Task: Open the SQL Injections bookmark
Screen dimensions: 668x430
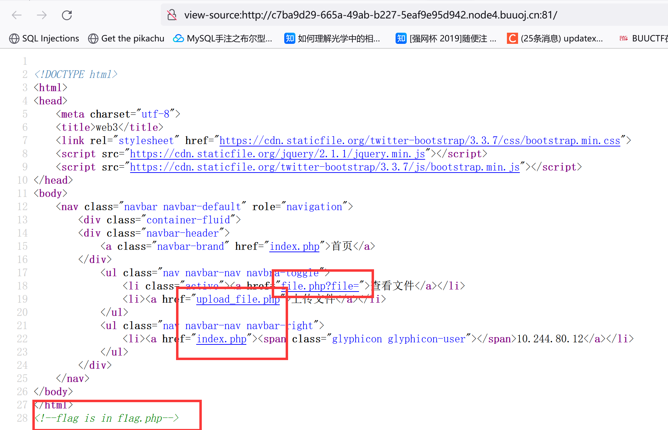Action: pyautogui.click(x=44, y=38)
